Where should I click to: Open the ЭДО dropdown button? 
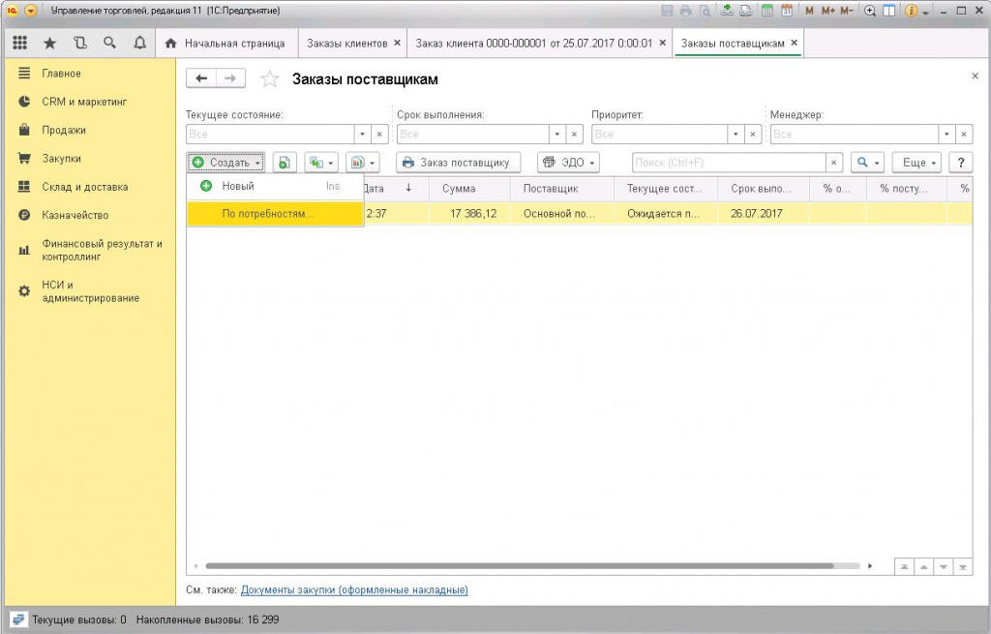point(568,163)
